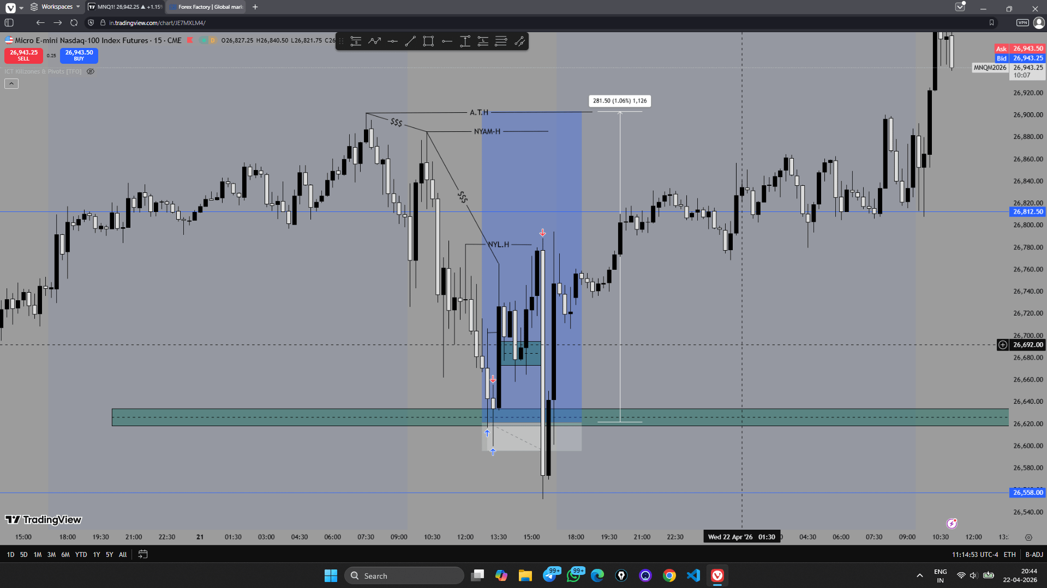Click the blue BUY 26,943.50 button
The height and width of the screenshot is (588, 1047).
click(x=79, y=55)
